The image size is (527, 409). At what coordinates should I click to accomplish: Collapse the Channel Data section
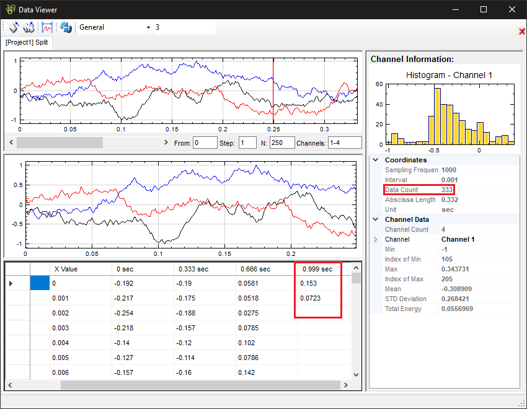point(376,219)
